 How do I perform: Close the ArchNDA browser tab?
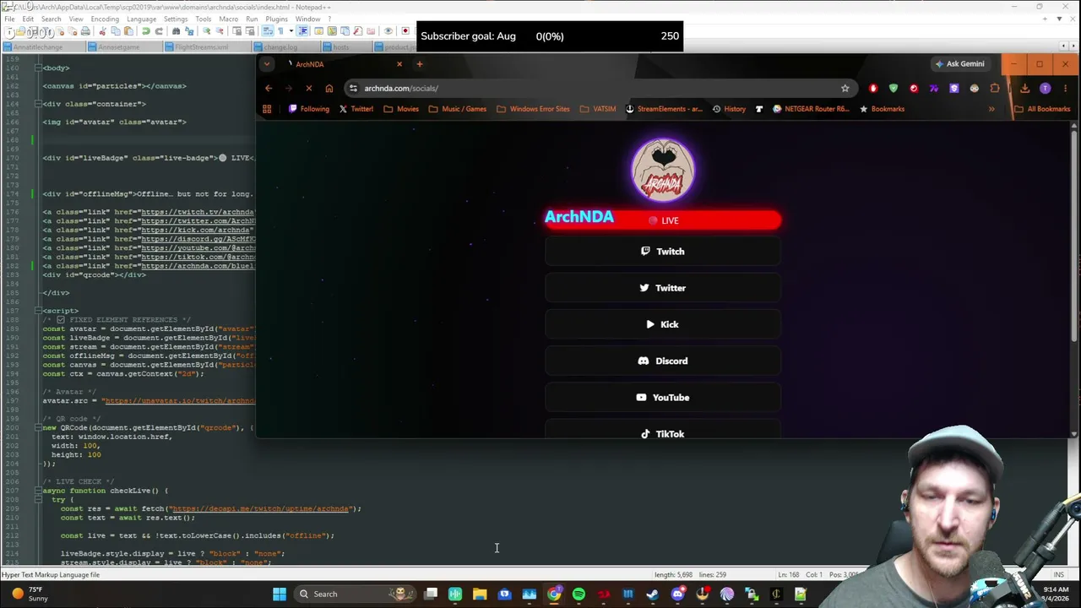[x=399, y=64]
